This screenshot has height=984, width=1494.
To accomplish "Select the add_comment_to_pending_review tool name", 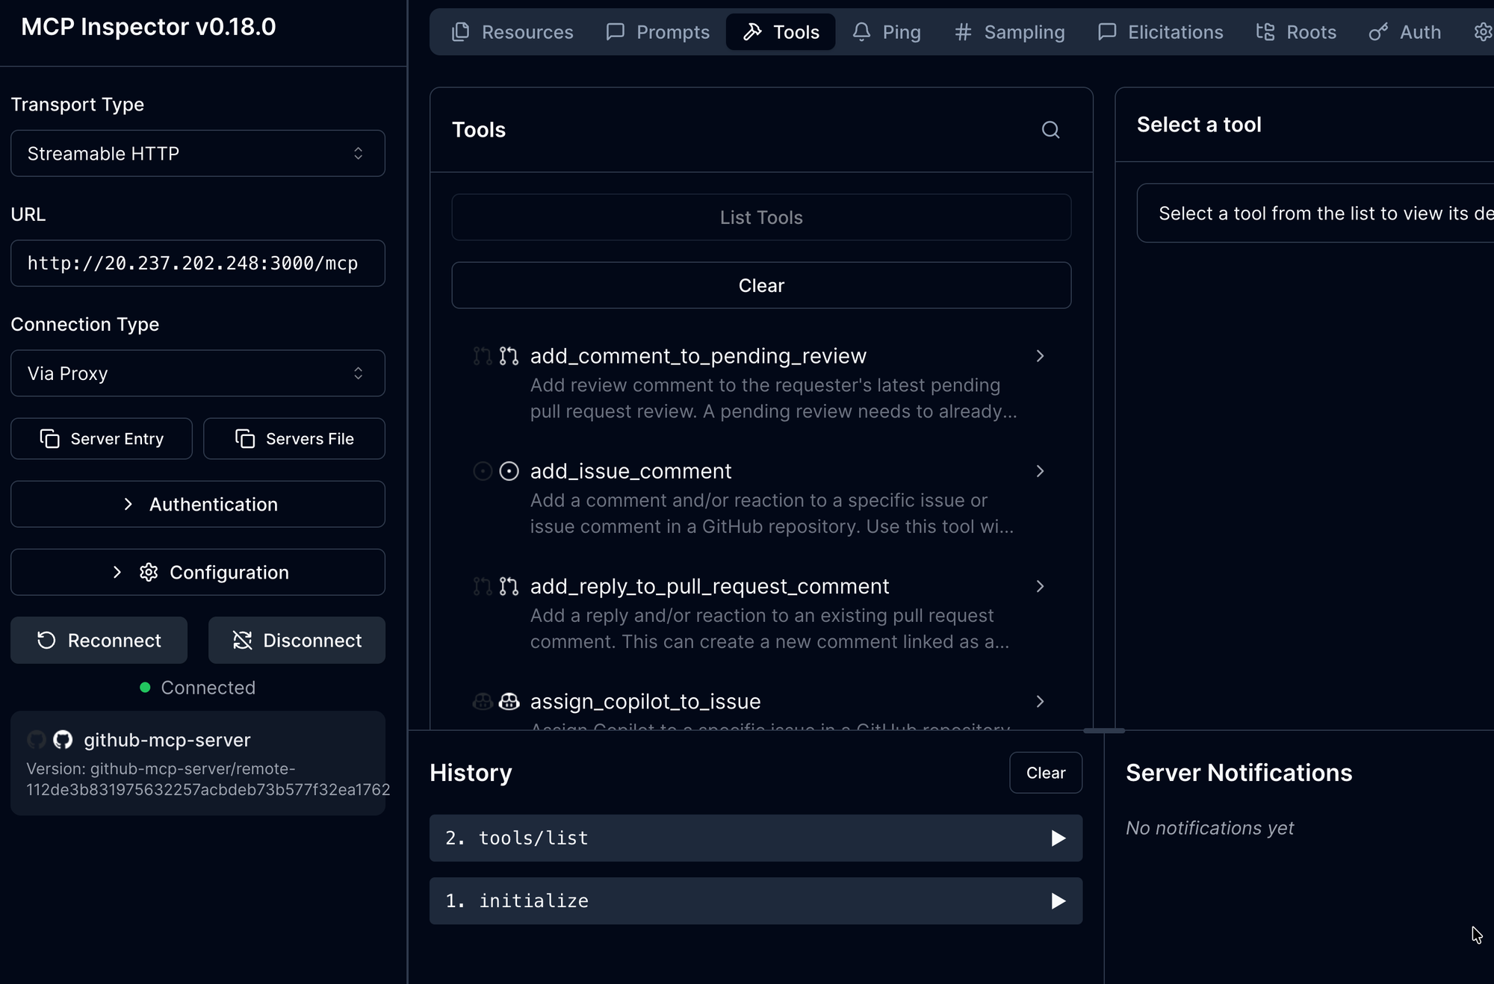I will click(698, 356).
